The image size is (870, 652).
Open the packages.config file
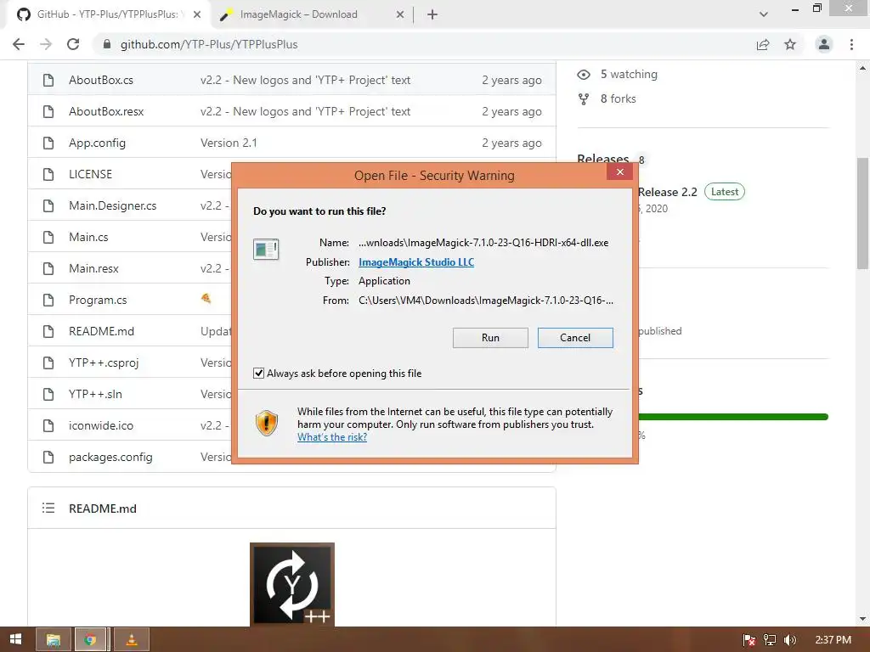point(110,458)
